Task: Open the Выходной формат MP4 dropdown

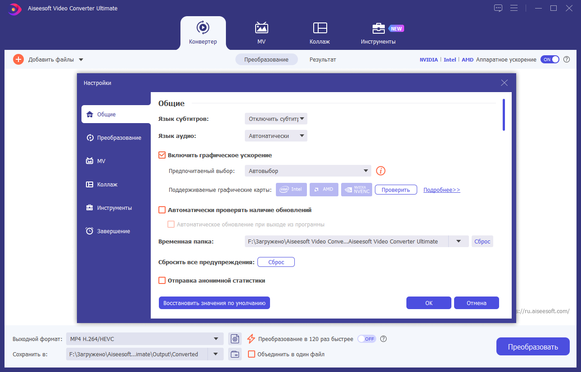Action: (144, 339)
